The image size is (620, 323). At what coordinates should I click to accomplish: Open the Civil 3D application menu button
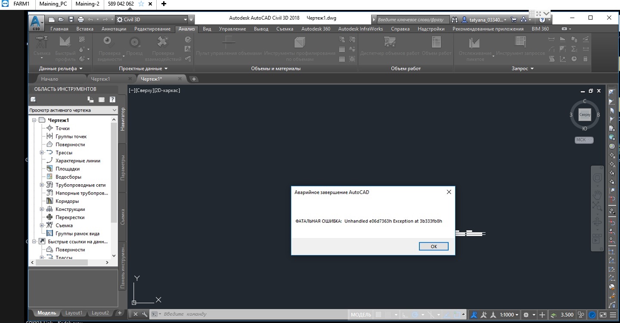37,23
